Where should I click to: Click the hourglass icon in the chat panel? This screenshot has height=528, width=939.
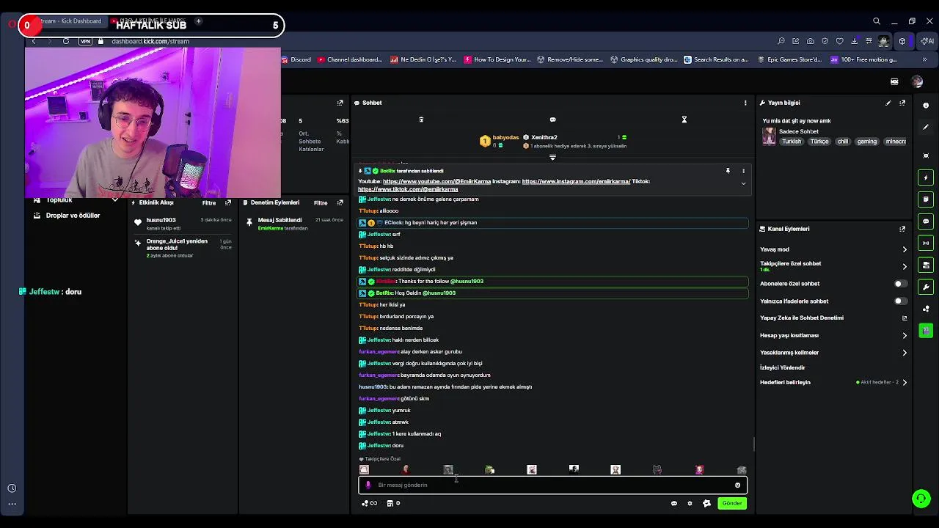tap(684, 120)
